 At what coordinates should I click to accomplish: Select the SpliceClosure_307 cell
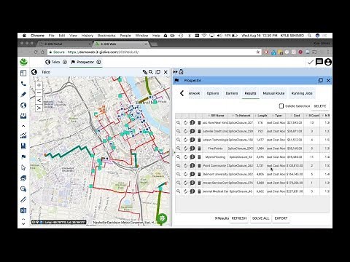coord(241,123)
